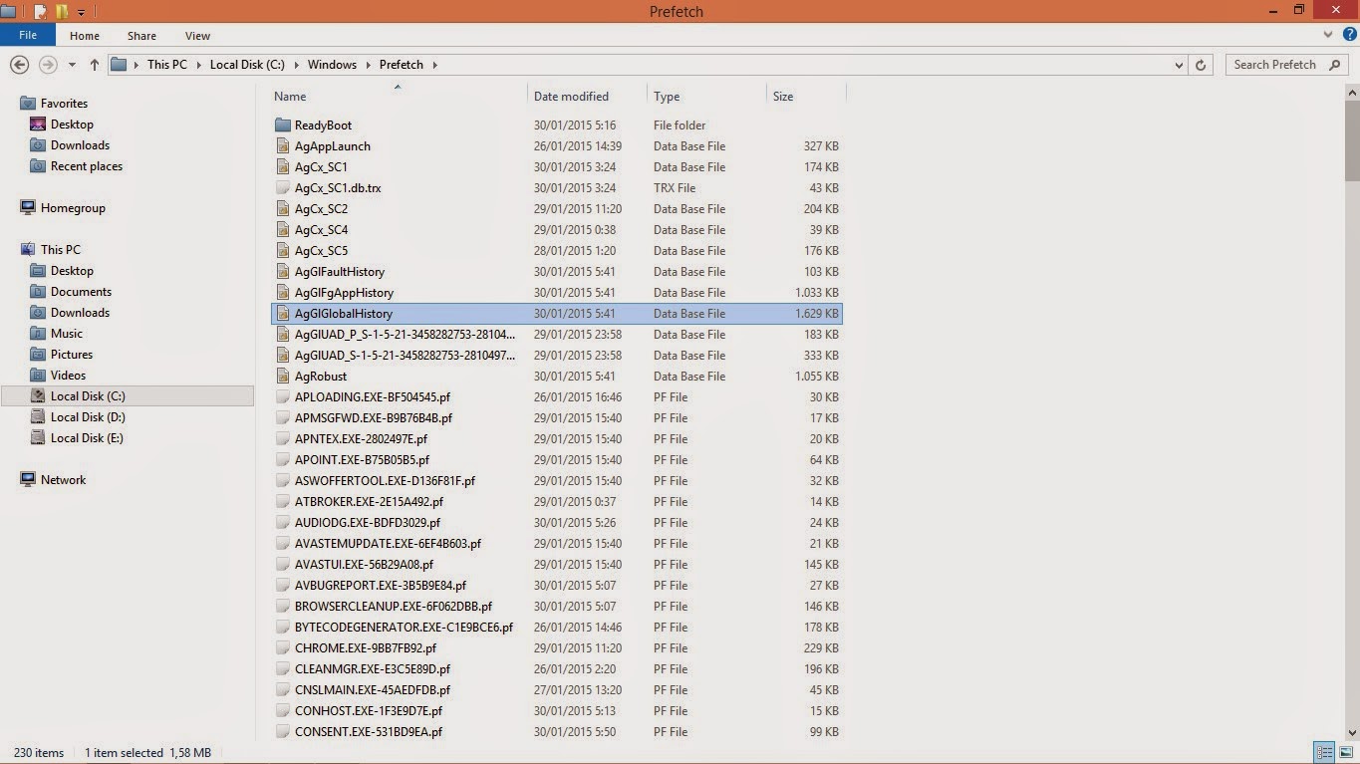Click the New folder quick access icon

point(62,12)
